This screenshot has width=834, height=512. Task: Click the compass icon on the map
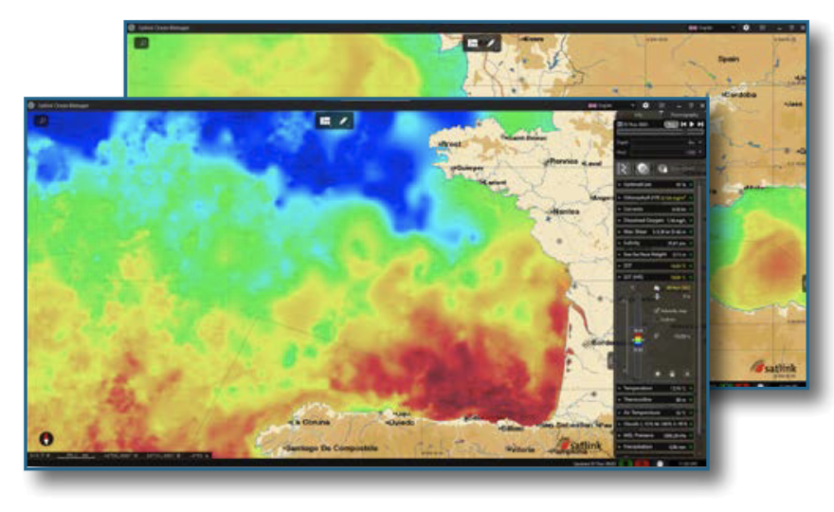tap(47, 439)
